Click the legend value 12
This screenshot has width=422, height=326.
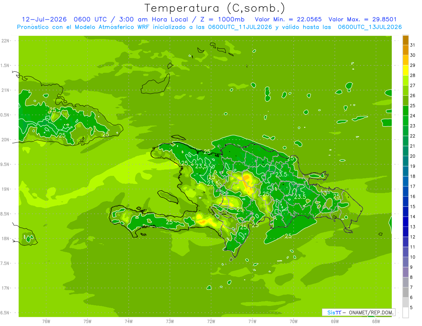[x=413, y=237]
